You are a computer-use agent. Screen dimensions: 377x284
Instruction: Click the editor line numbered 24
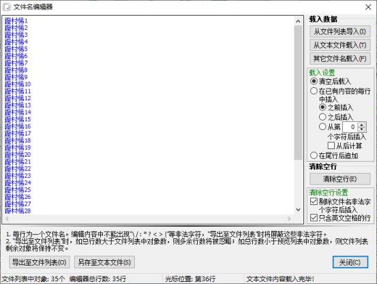tap(18, 183)
